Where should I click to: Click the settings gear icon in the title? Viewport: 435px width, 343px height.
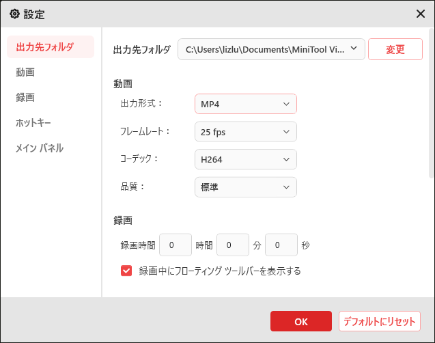[15, 14]
